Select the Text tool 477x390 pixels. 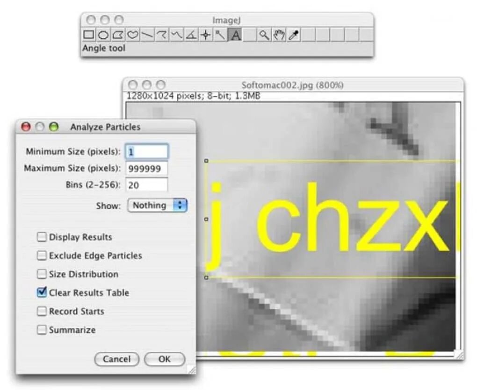click(235, 35)
